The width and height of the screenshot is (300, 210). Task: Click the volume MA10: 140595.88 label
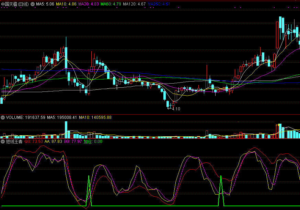[95, 118]
